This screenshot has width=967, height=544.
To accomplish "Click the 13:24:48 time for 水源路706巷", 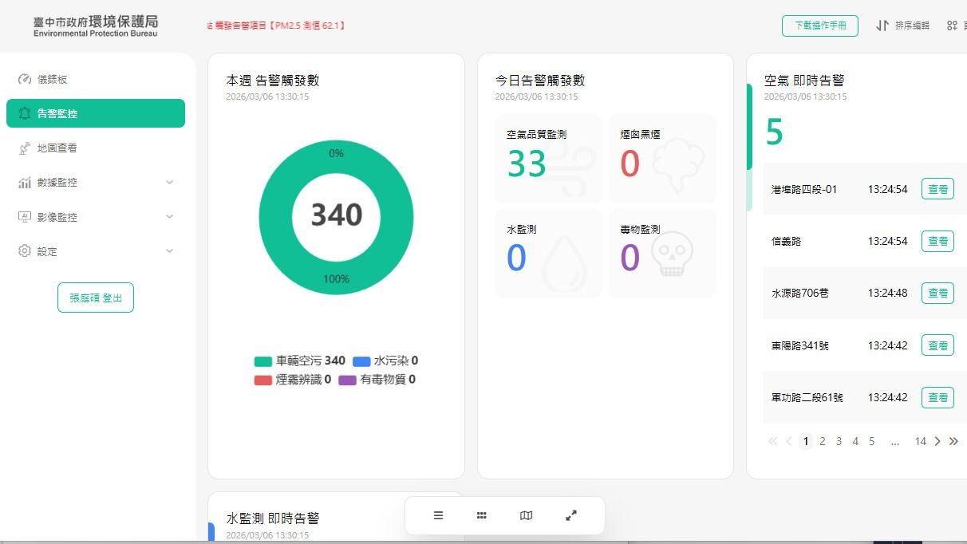I will 887,294.
